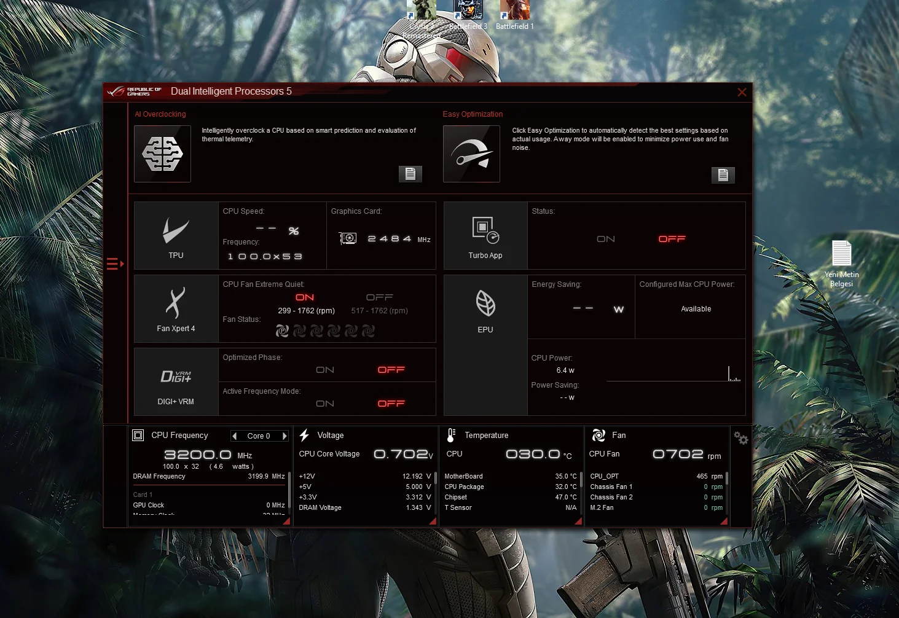The height and width of the screenshot is (618, 899).
Task: Switch CPU Fan Extreme Quiet to OFF
Action: (x=380, y=297)
